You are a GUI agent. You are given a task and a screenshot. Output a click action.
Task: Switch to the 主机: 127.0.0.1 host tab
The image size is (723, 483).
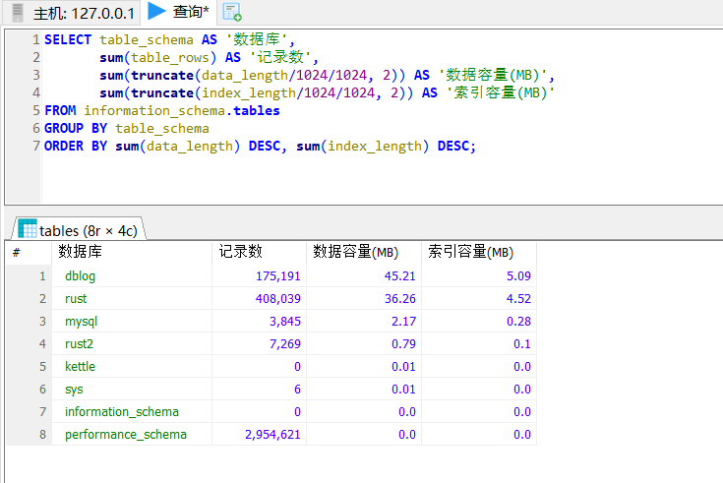(74, 13)
